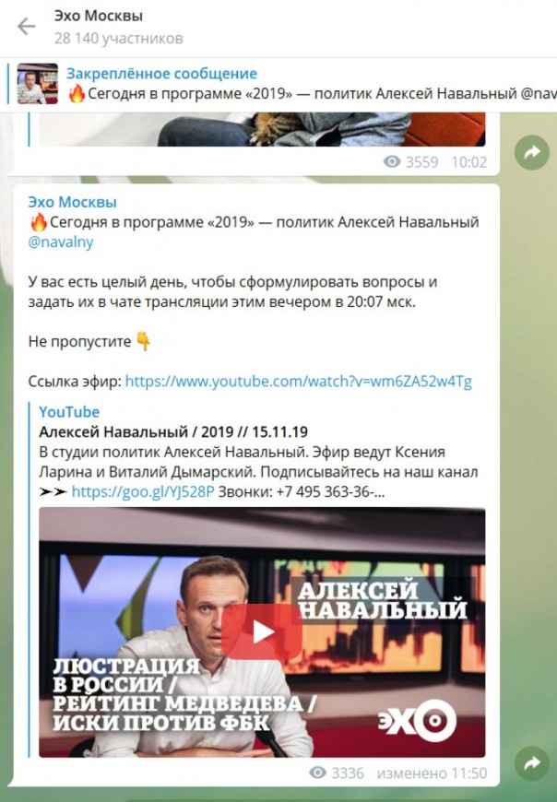Open the goo.gl/YJ528P short link
Image resolution: width=557 pixels, height=802 pixels.
143,491
